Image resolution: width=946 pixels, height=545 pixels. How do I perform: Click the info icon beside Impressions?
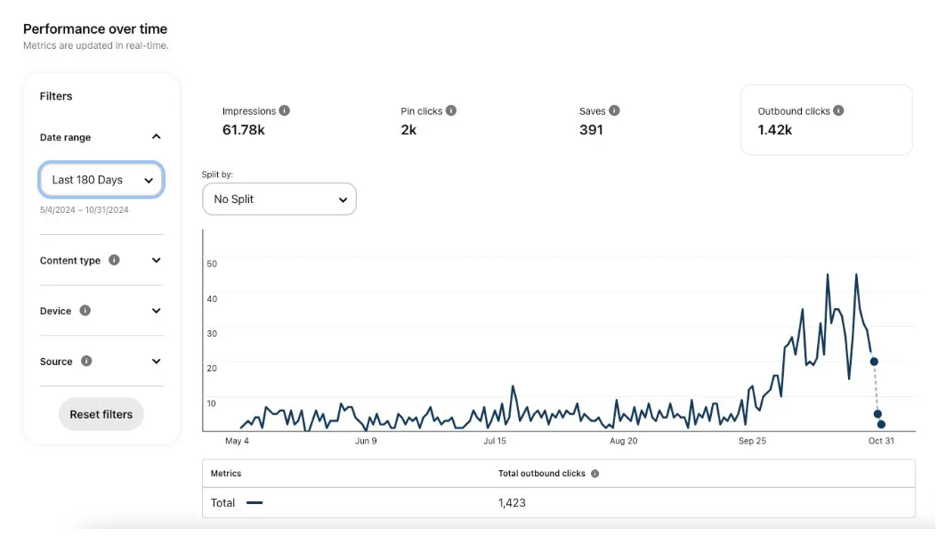coord(285,111)
